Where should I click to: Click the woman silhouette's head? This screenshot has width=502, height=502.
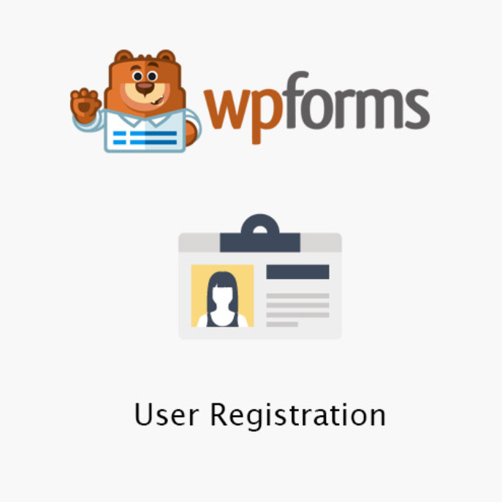pos(223,286)
